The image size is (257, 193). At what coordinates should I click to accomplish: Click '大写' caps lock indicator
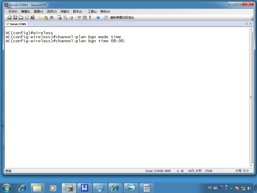(238, 171)
